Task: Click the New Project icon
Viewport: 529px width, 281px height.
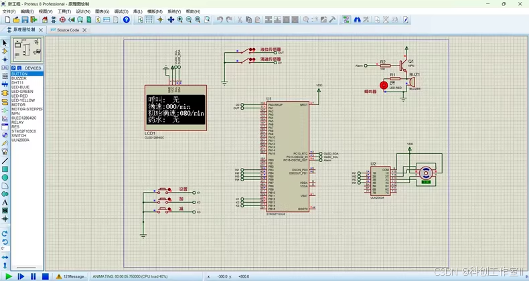Action: click(7, 20)
